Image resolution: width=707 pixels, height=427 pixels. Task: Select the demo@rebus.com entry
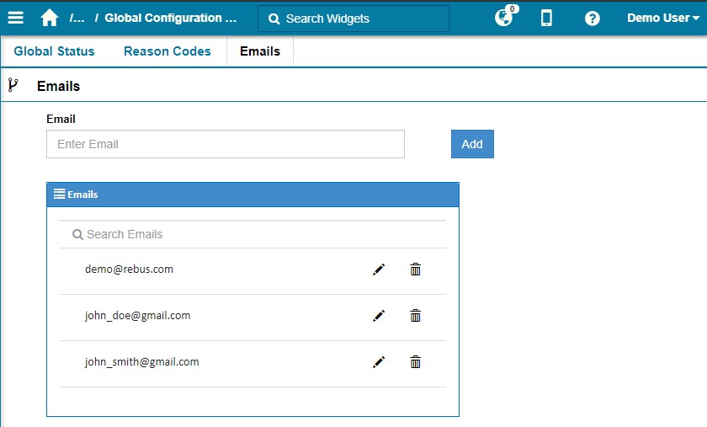129,269
